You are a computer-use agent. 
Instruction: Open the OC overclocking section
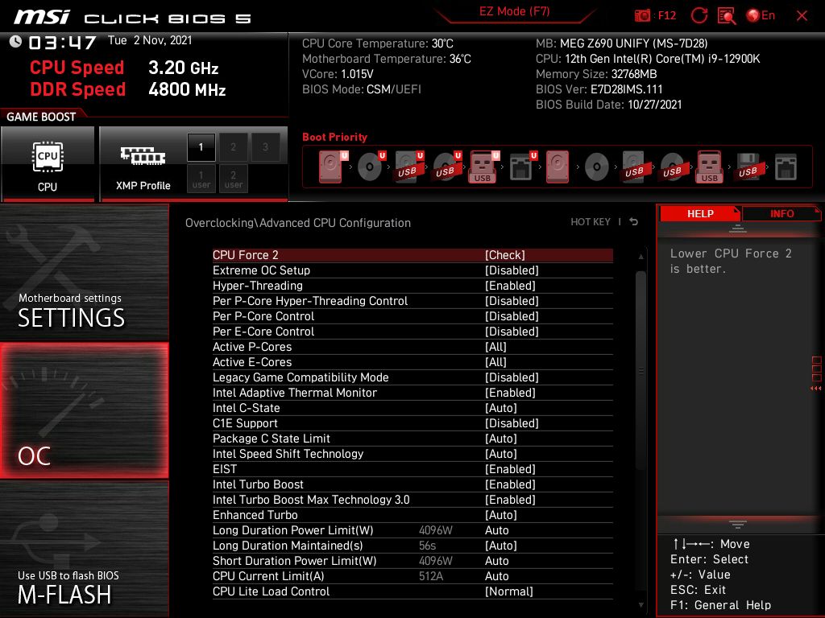click(84, 410)
